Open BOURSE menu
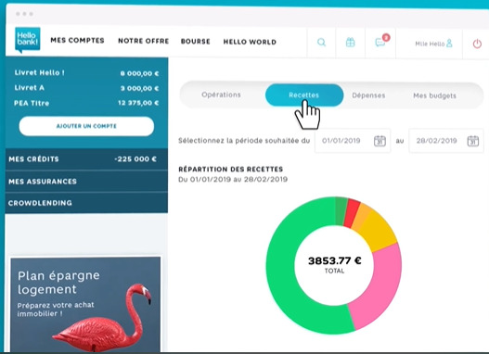This screenshot has height=354, width=489. click(196, 42)
